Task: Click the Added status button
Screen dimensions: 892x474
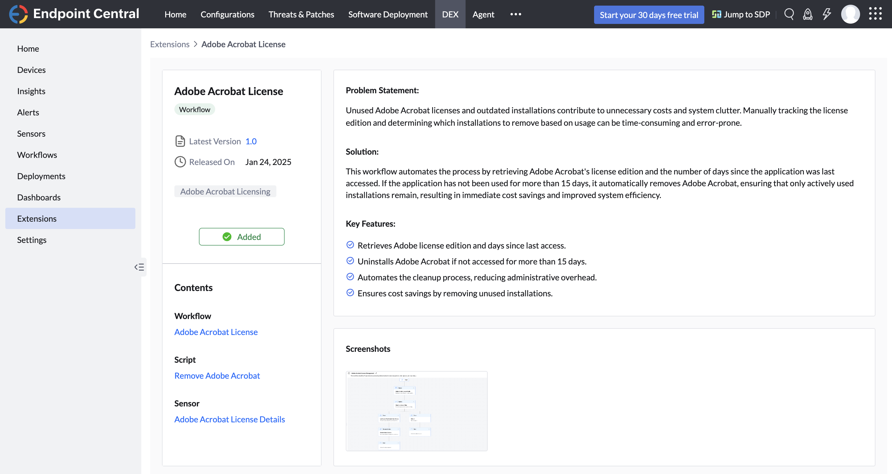Action: (241, 237)
